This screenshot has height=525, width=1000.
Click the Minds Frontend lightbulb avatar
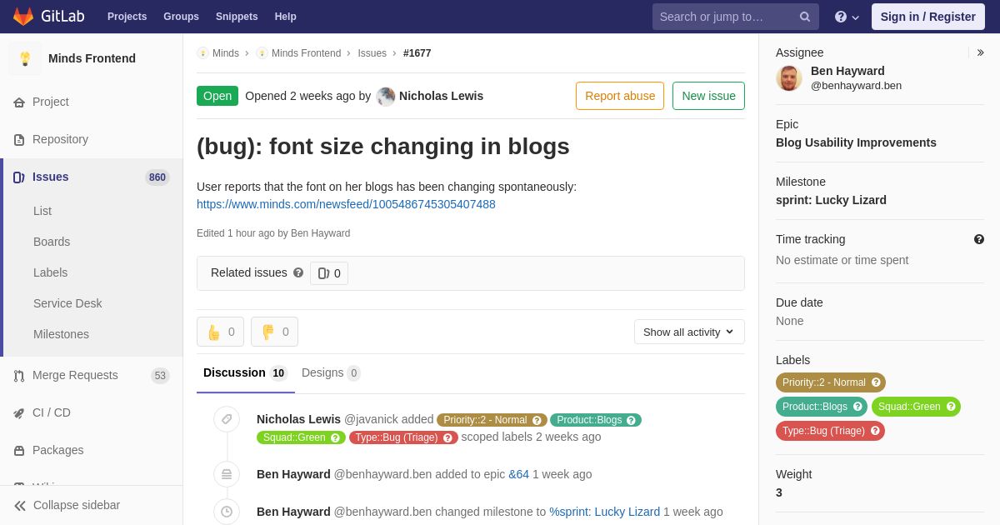coord(25,58)
